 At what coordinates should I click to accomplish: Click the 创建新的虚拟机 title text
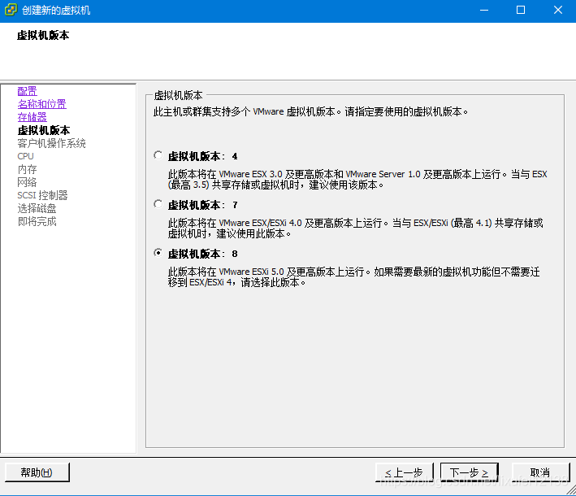[56, 10]
